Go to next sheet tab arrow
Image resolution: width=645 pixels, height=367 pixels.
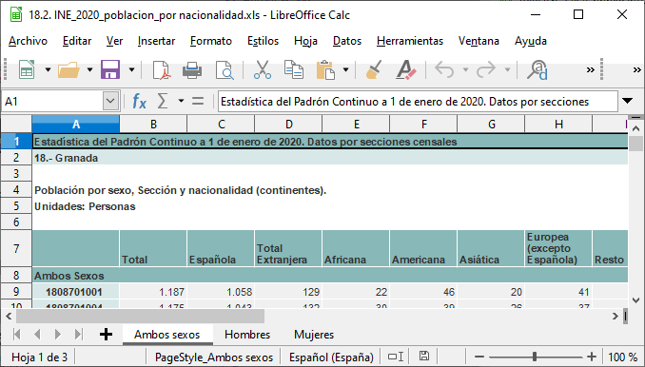58,335
